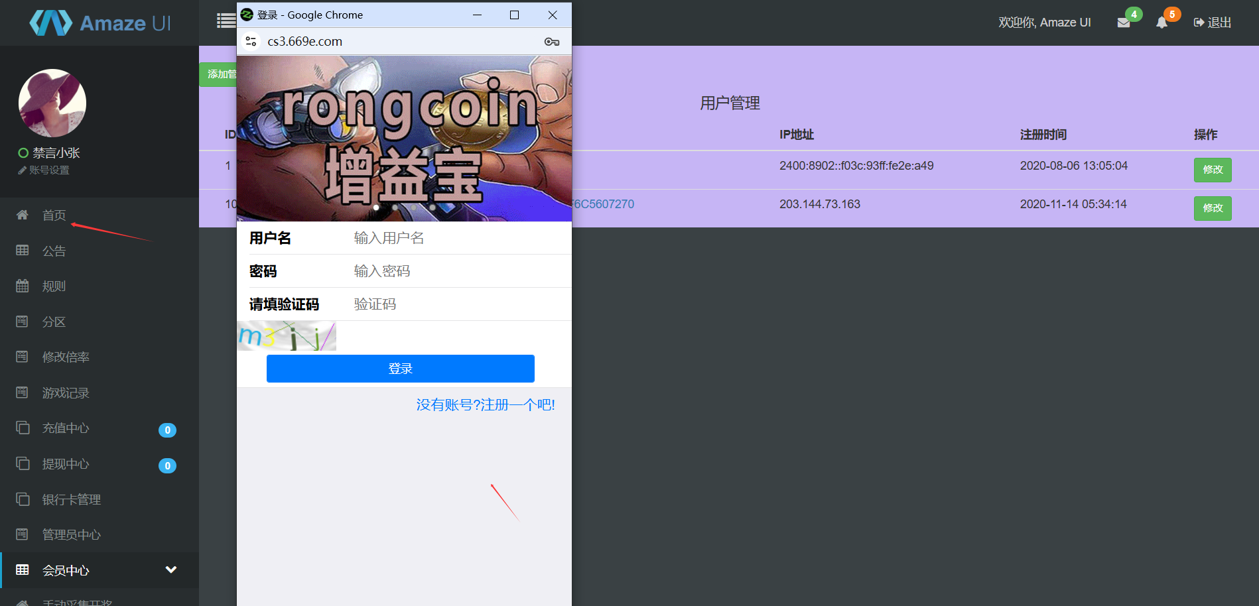The width and height of the screenshot is (1259, 606).
Task: Open 分区 in the sidebar
Action: (x=54, y=322)
